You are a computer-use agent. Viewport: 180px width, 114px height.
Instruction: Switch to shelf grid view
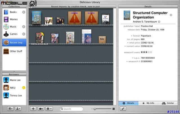coord(30,7)
